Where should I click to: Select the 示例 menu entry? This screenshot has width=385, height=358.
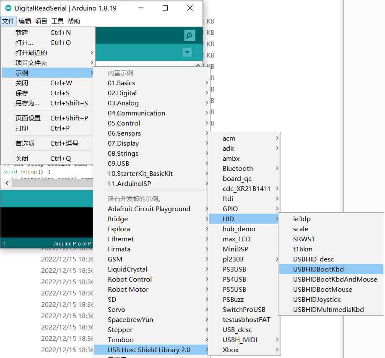[x=48, y=73]
